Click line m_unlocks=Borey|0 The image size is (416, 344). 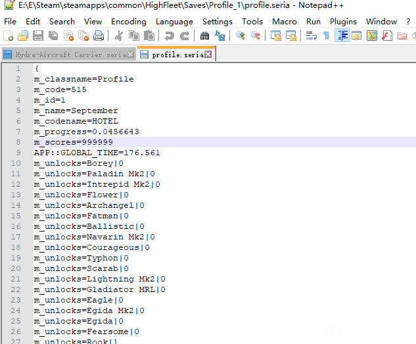78,163
